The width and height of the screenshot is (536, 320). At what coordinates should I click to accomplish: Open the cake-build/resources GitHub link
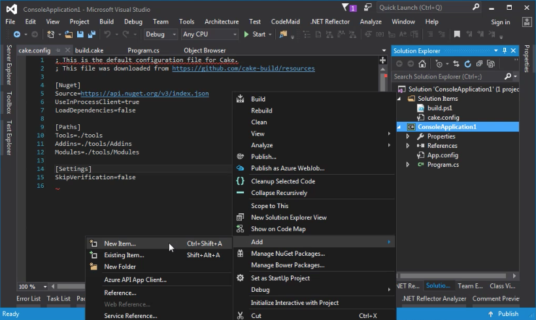click(x=243, y=69)
